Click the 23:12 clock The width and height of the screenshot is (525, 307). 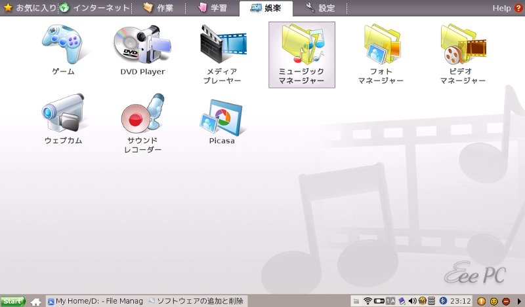(x=461, y=301)
